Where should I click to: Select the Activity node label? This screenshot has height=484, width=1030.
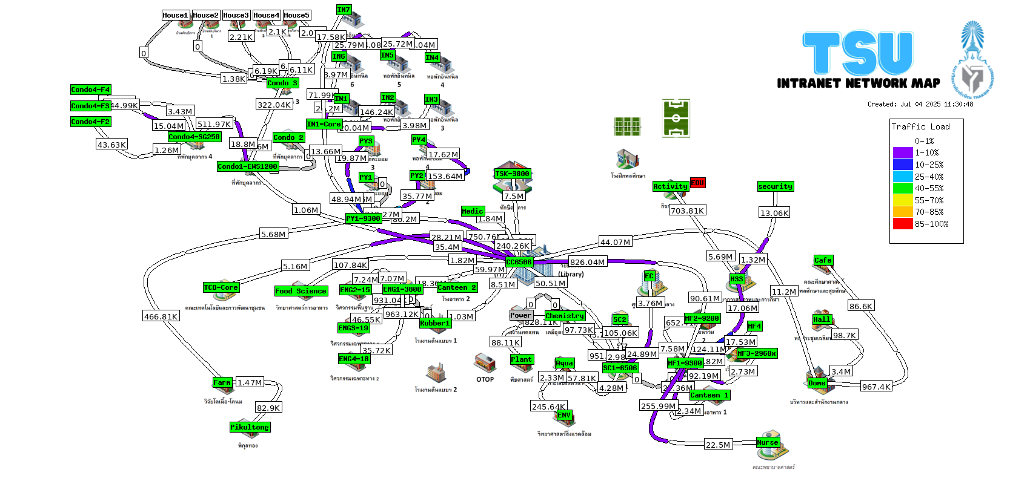(x=671, y=186)
